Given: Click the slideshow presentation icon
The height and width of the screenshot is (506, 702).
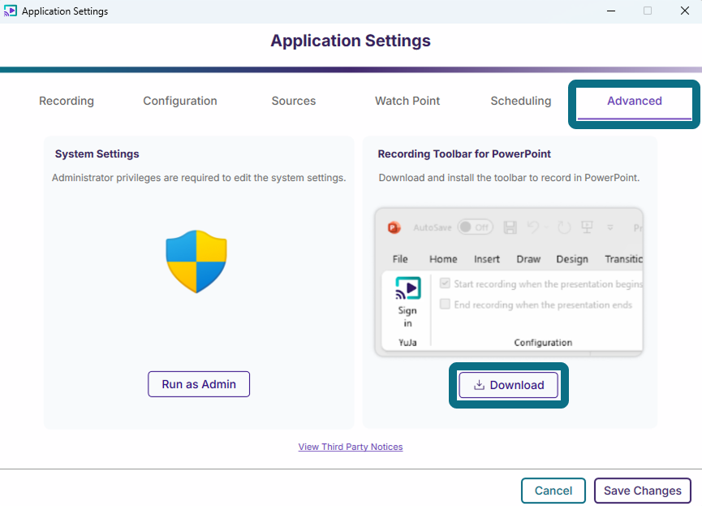Looking at the screenshot, I should coord(587,227).
